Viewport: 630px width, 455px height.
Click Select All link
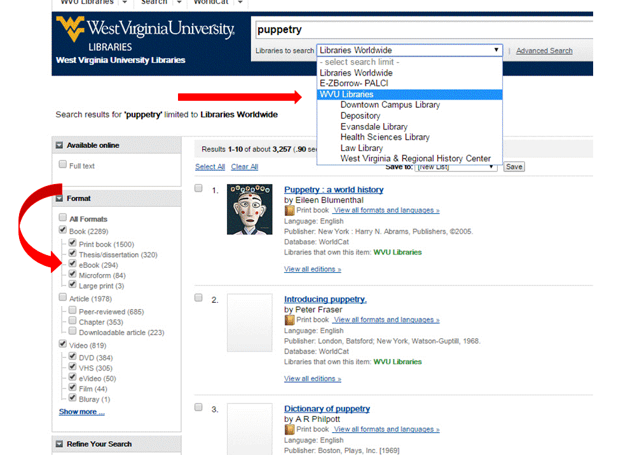click(210, 166)
